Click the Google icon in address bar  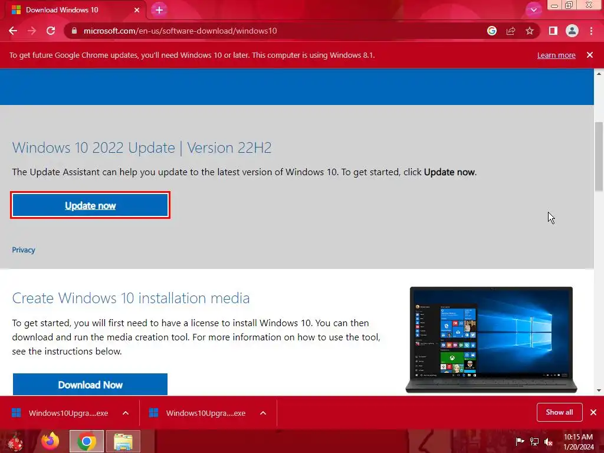point(492,31)
